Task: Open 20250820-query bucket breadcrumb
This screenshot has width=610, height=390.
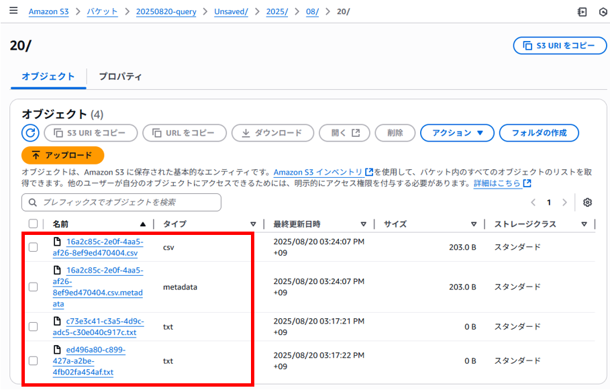Action: pyautogui.click(x=166, y=11)
